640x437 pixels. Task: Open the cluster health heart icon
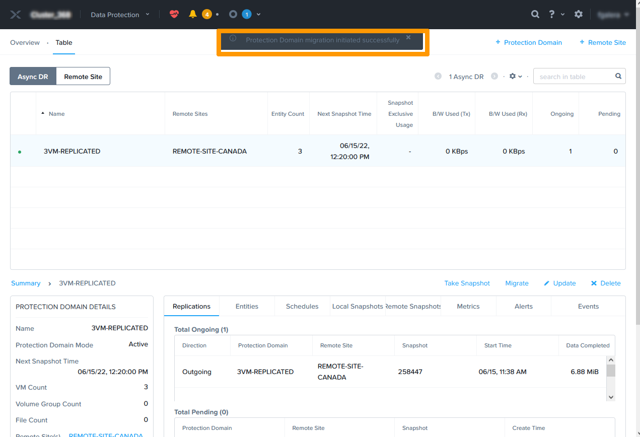pyautogui.click(x=174, y=14)
